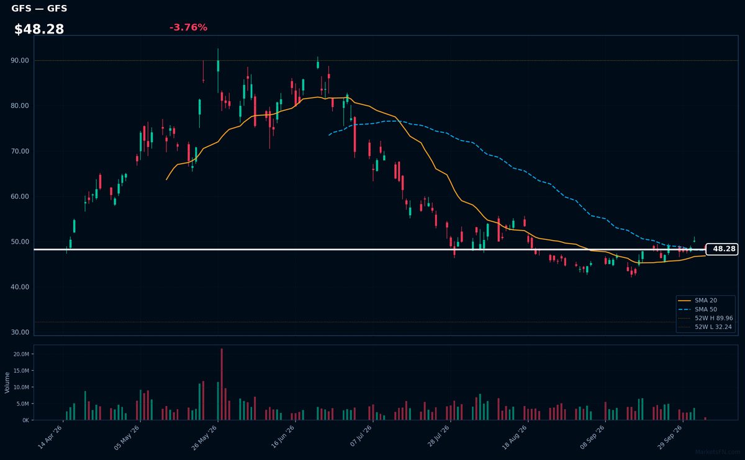Click the 50.00 price axis label

pos(20,242)
